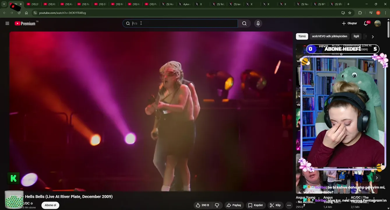Open the notifications bell
This screenshot has width=390, height=210.
point(366,23)
